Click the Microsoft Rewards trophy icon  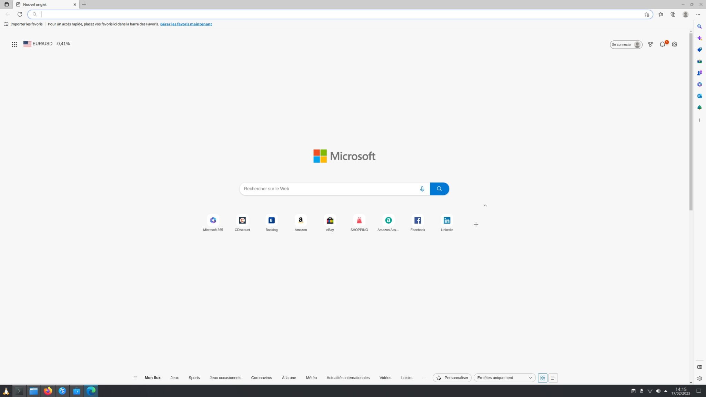[x=650, y=44]
